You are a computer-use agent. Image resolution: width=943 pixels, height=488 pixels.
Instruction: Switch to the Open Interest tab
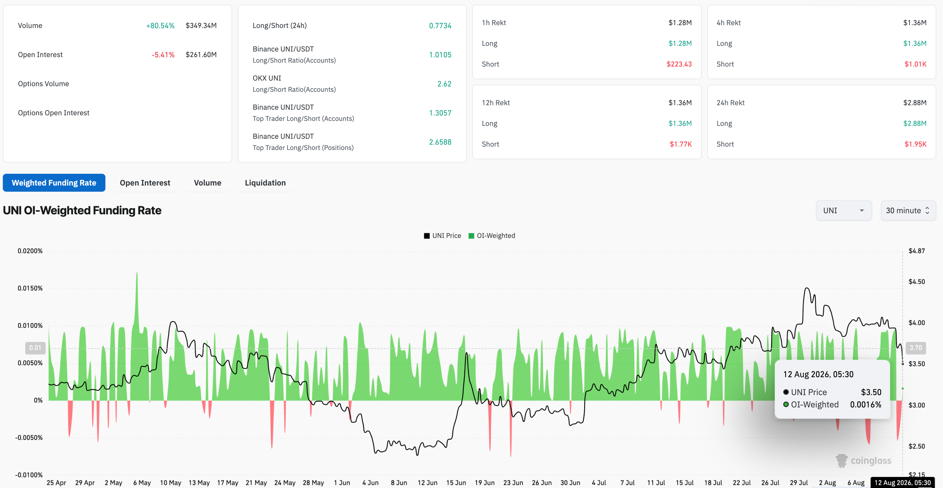tap(145, 183)
